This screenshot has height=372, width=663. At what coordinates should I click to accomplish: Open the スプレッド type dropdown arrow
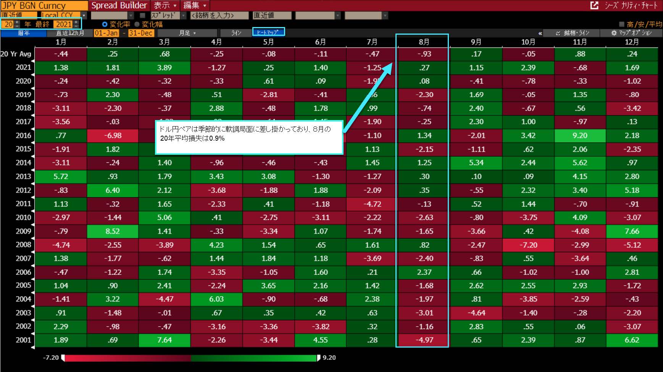183,15
